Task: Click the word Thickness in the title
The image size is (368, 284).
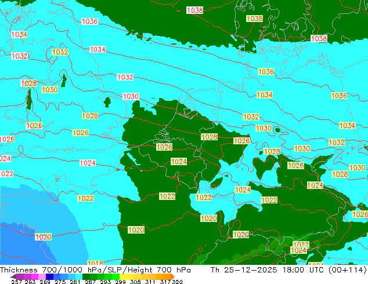Action: click(19, 270)
